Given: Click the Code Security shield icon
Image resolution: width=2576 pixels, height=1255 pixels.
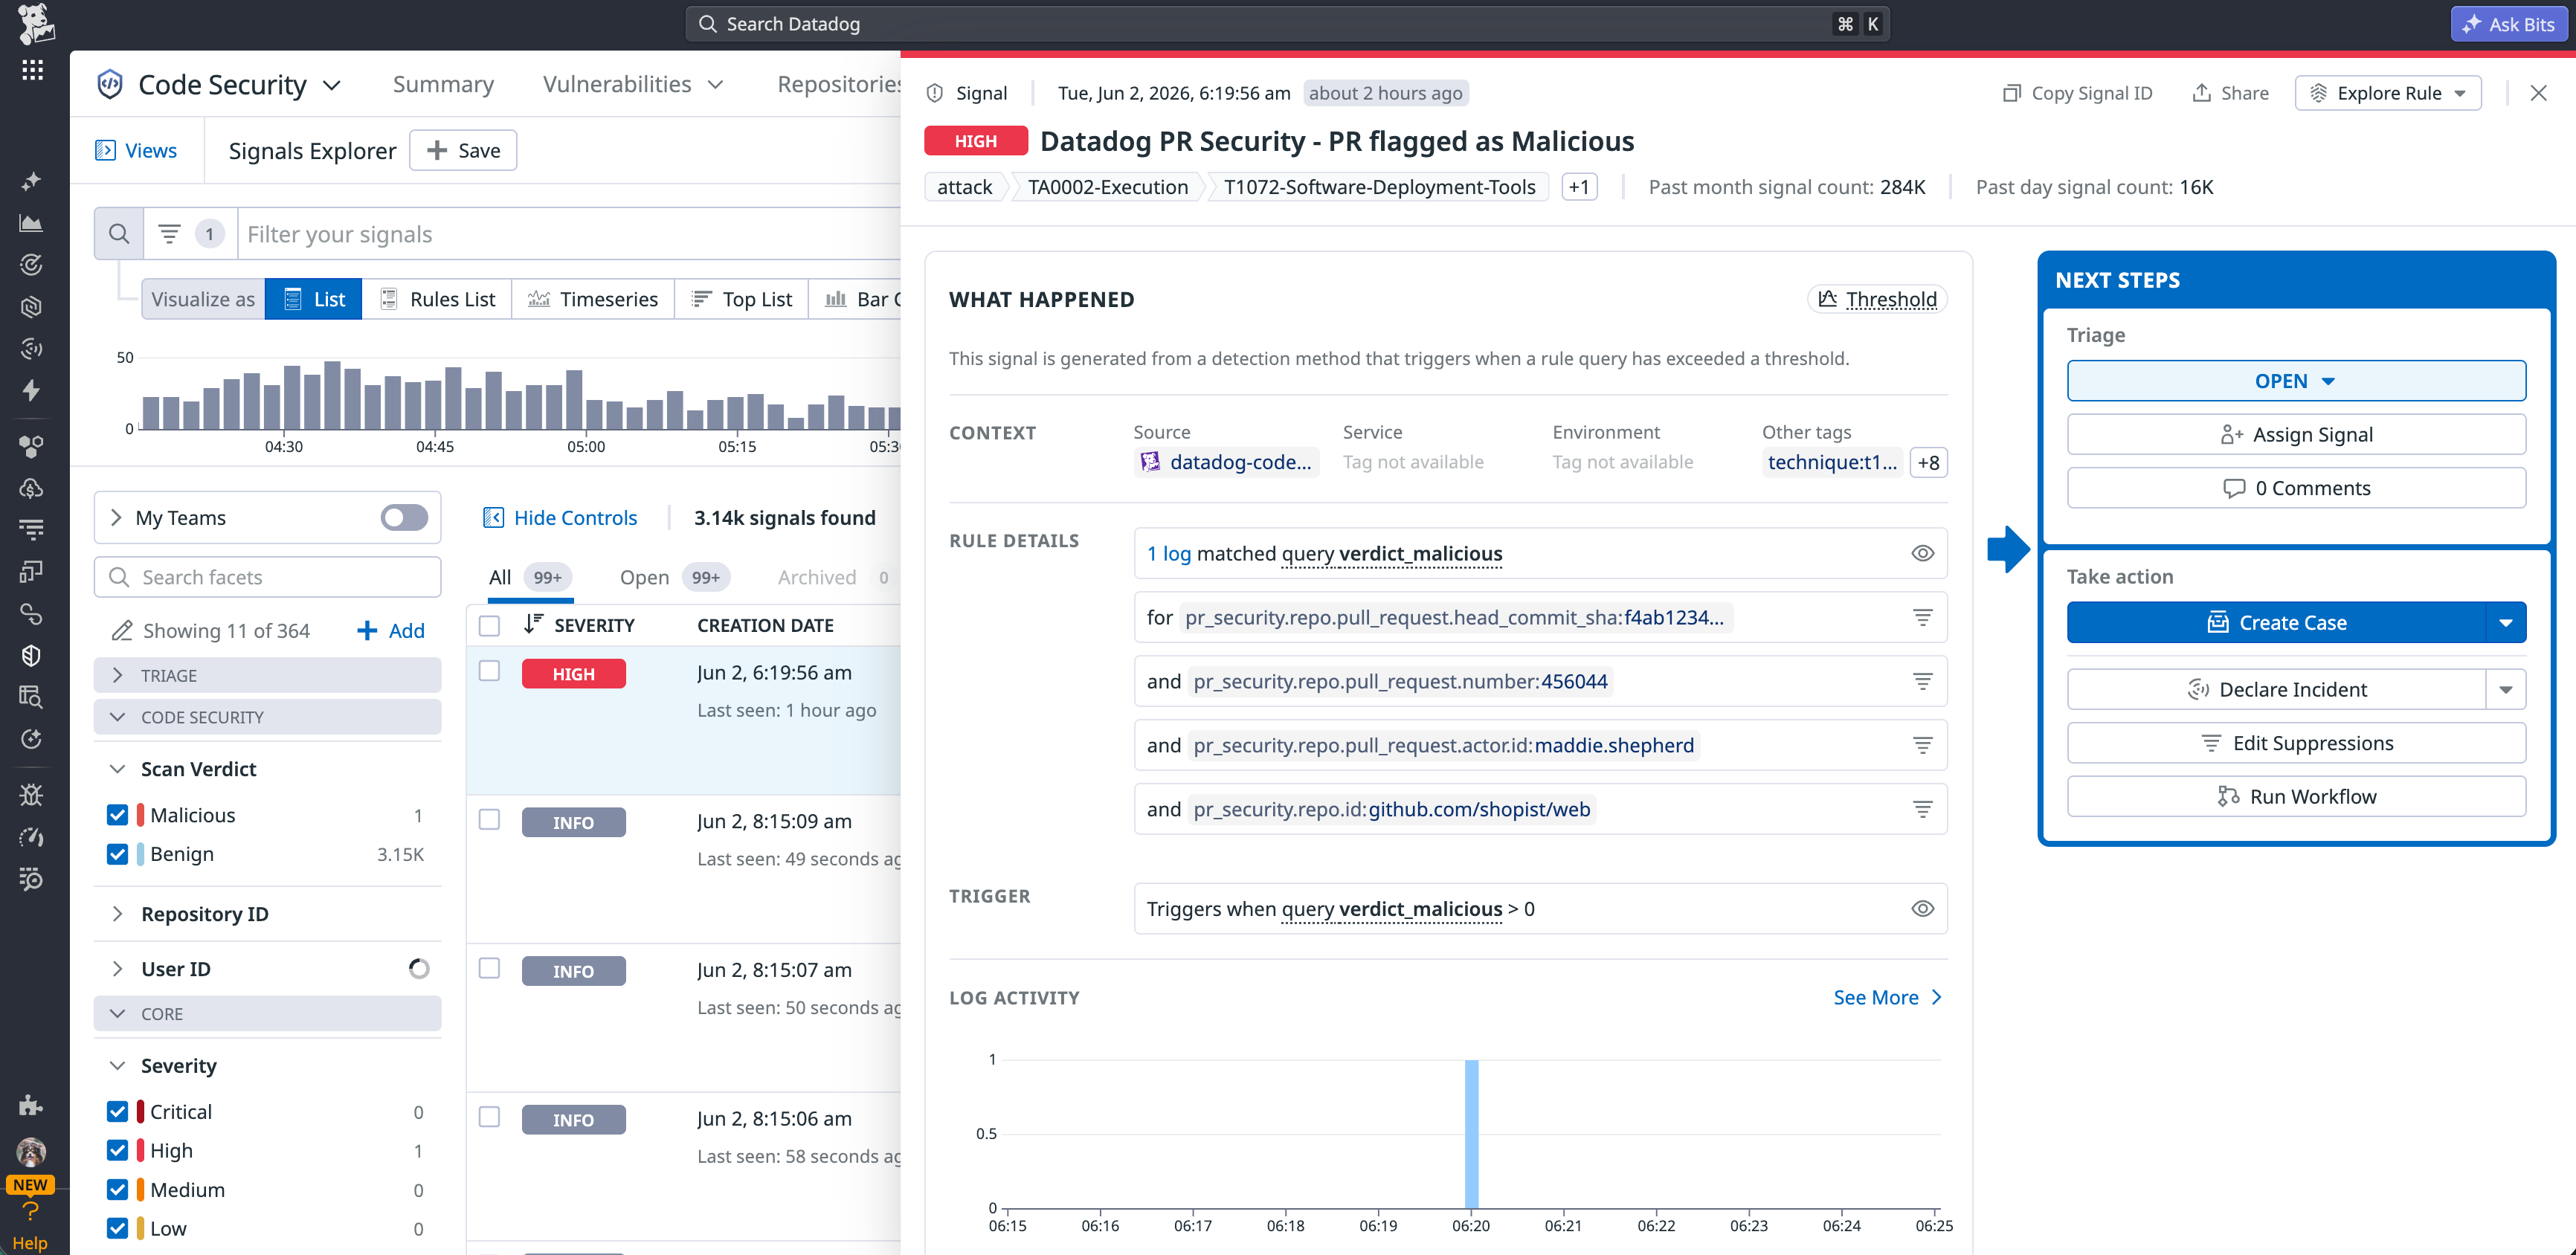Looking at the screenshot, I should tap(110, 84).
